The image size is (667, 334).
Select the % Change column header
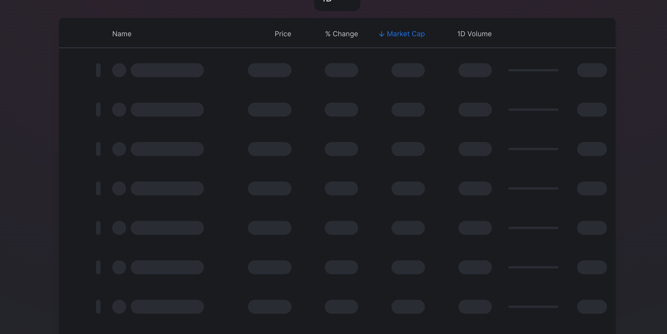click(341, 34)
